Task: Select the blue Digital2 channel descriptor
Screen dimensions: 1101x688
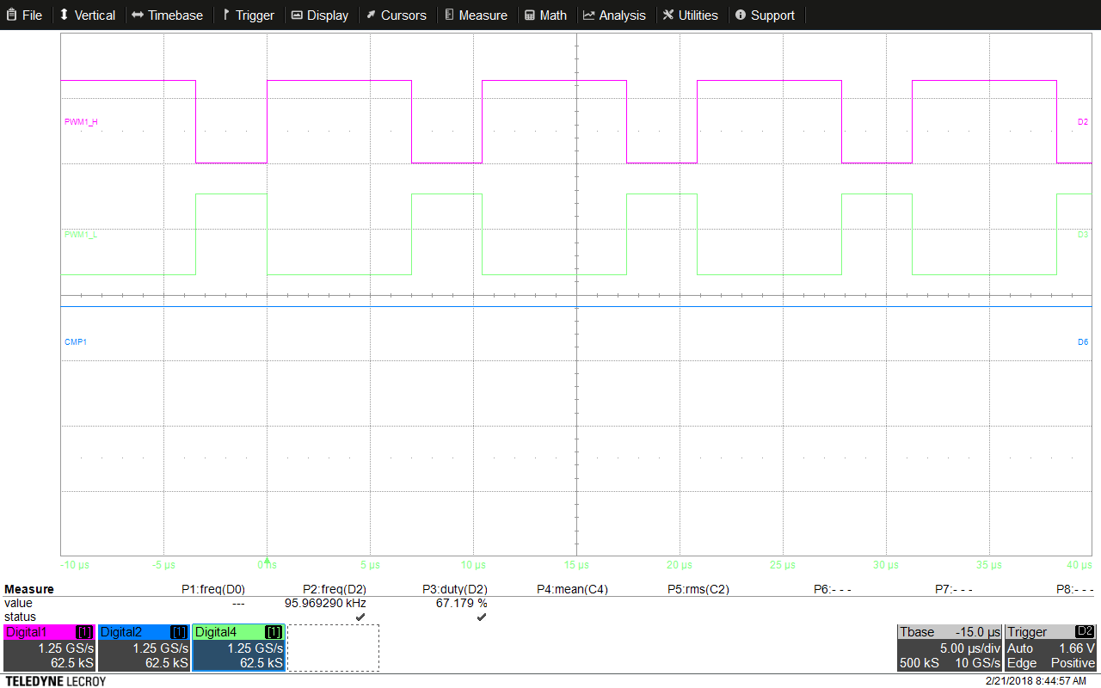Action: click(144, 648)
